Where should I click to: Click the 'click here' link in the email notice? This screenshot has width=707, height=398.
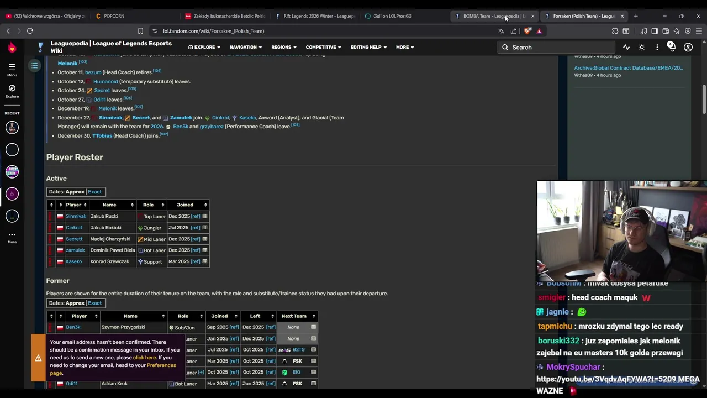pos(144,358)
